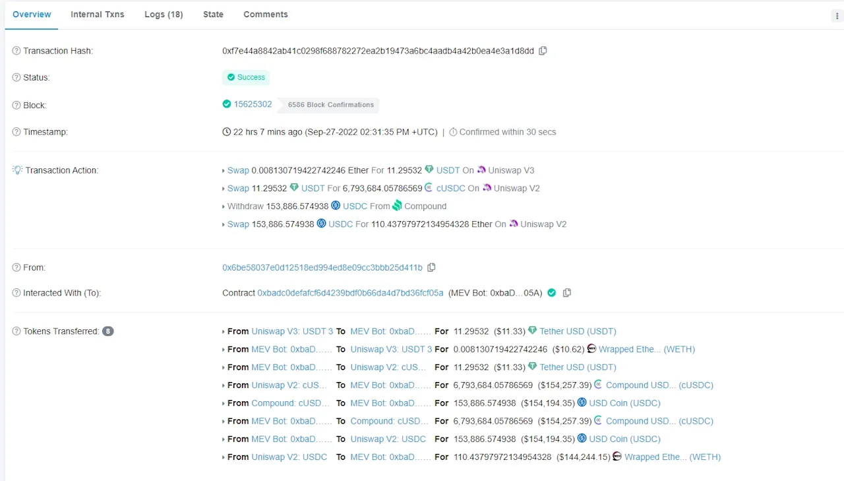Open block number 15625302

click(253, 104)
